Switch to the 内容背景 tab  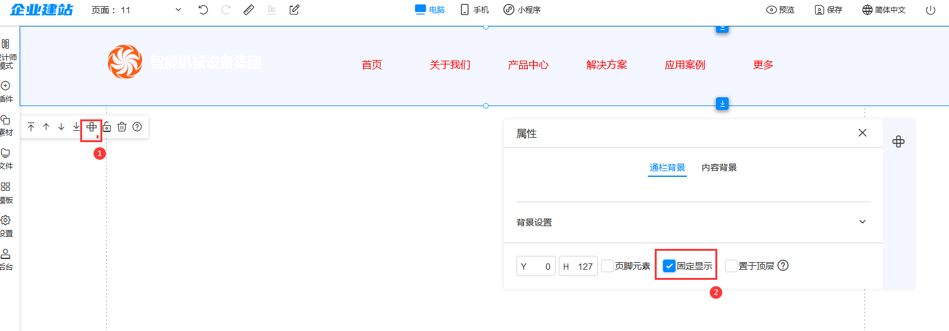[x=719, y=167]
